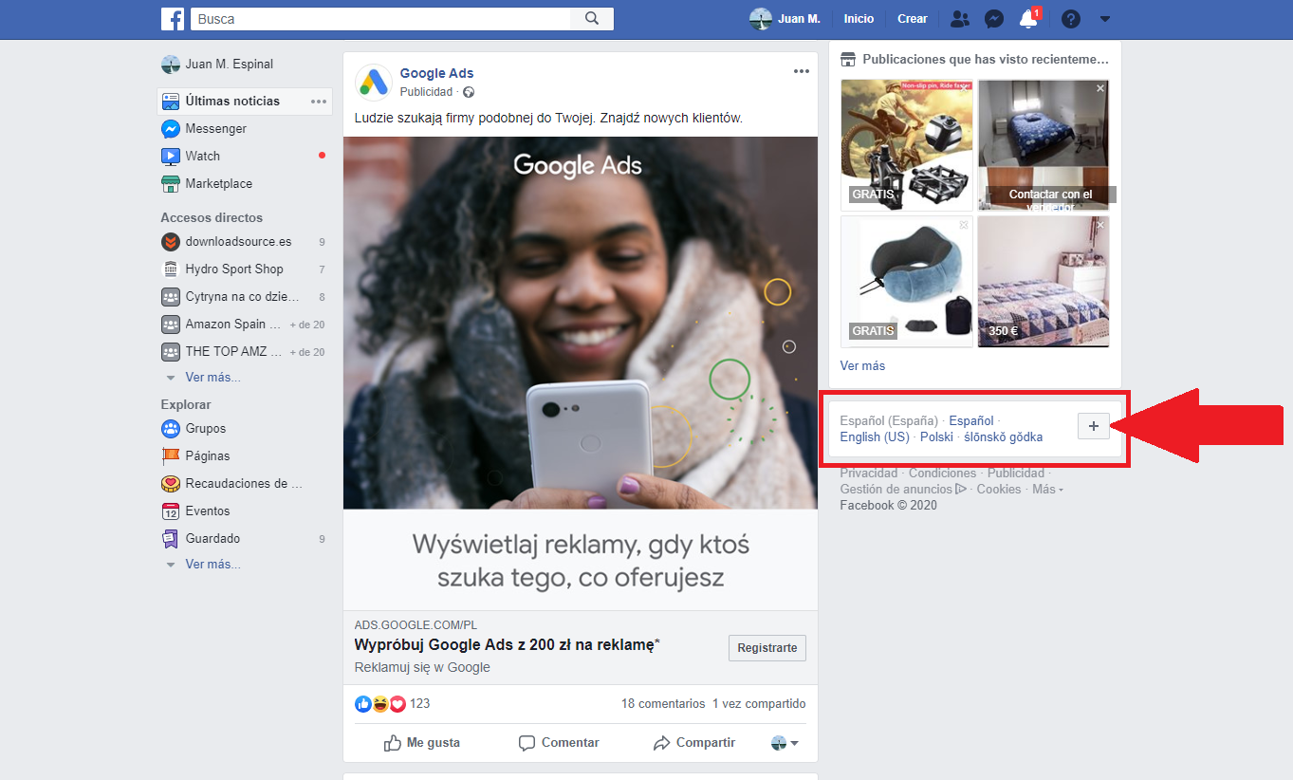Open the help question mark icon
The height and width of the screenshot is (780, 1293).
click(1071, 19)
